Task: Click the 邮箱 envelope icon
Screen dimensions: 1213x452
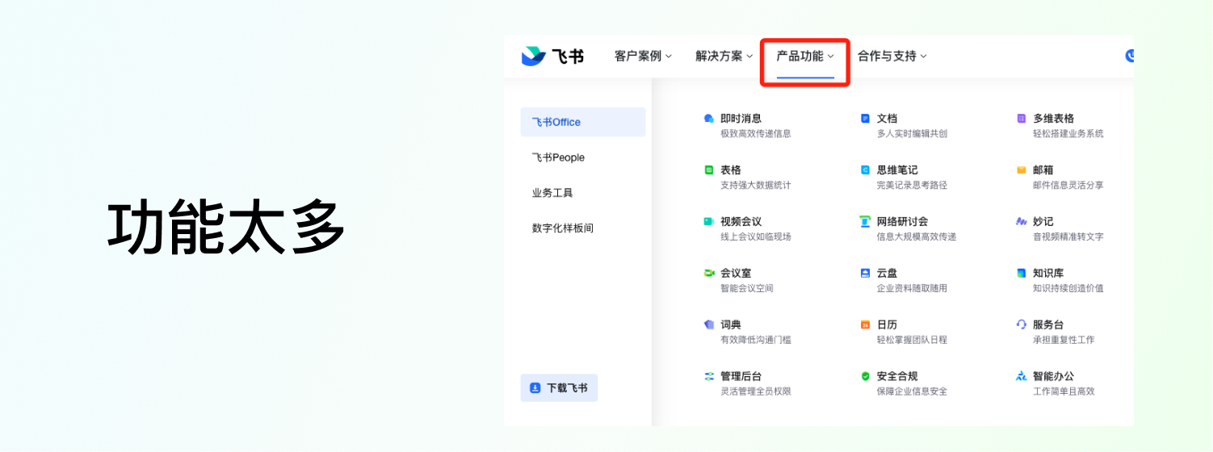Action: (x=1021, y=170)
